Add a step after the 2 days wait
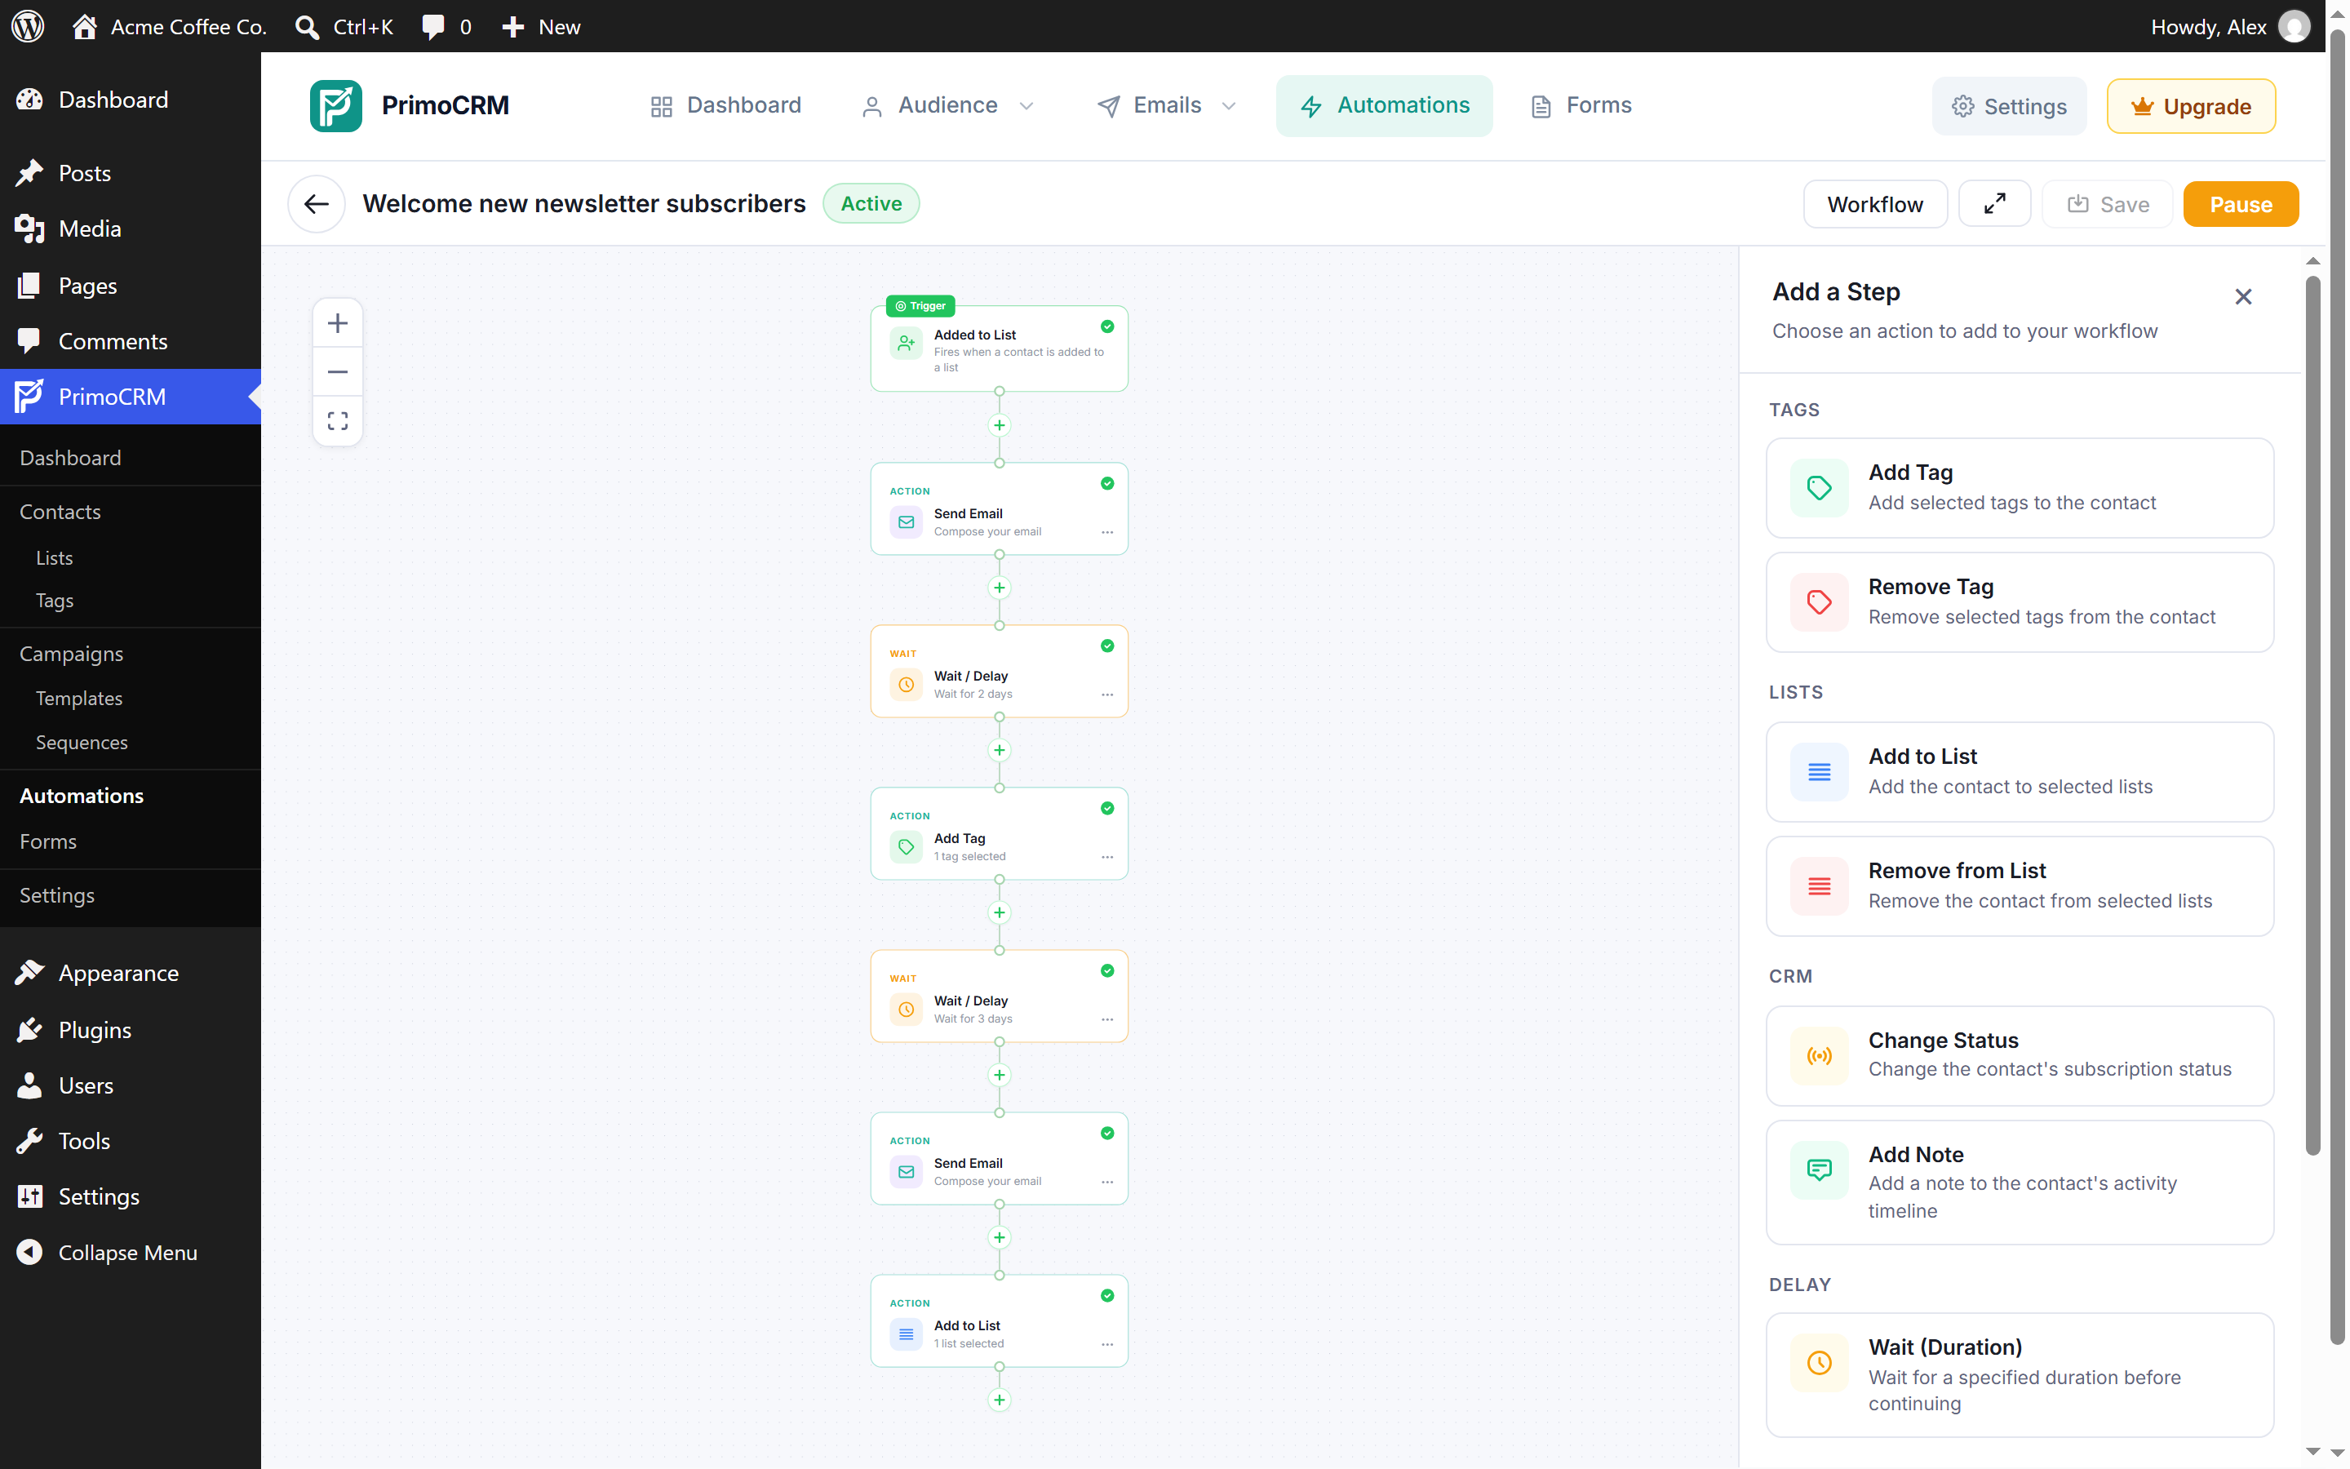The height and width of the screenshot is (1469, 2350). click(x=998, y=750)
